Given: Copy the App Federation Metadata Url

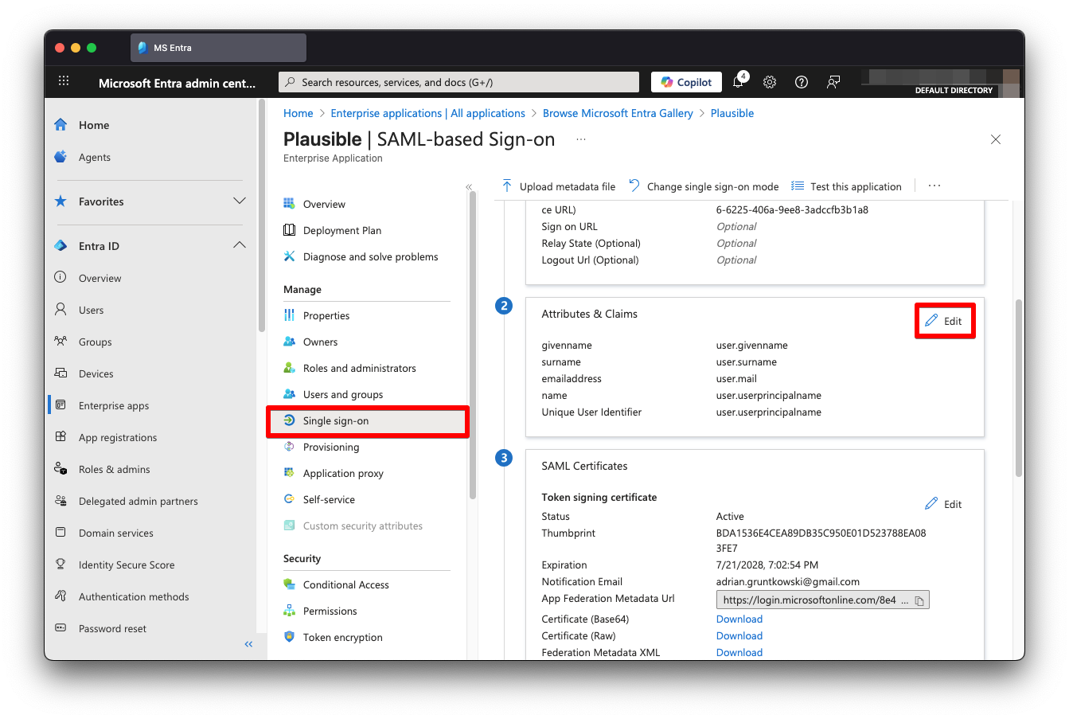Looking at the screenshot, I should [x=919, y=600].
